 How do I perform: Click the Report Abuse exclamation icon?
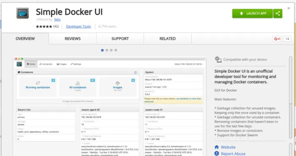pos(217,153)
